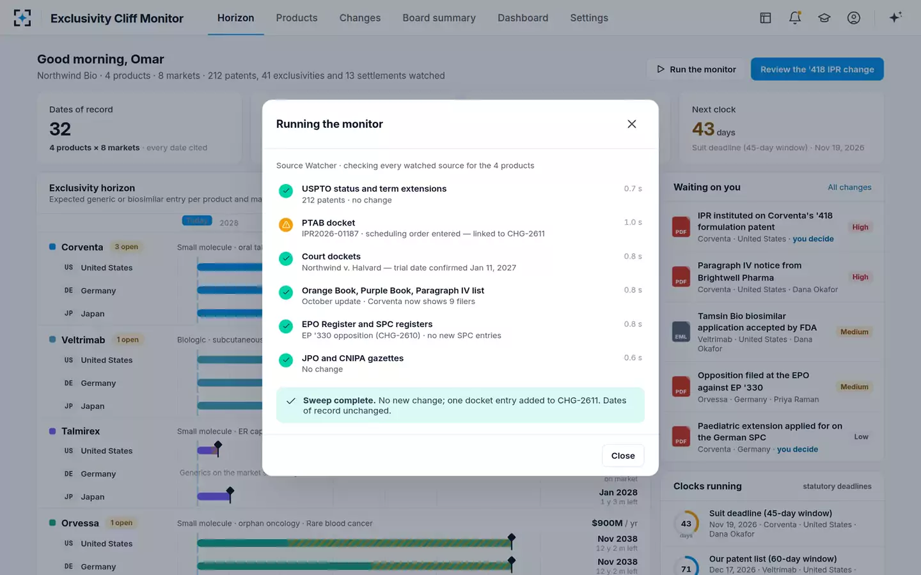Click the check icon beside EPO Register row
Screen dimensions: 921x575
pos(286,326)
